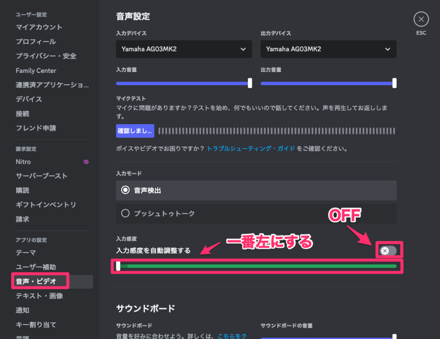
Task: Click the ESC close icon
Action: point(421,19)
